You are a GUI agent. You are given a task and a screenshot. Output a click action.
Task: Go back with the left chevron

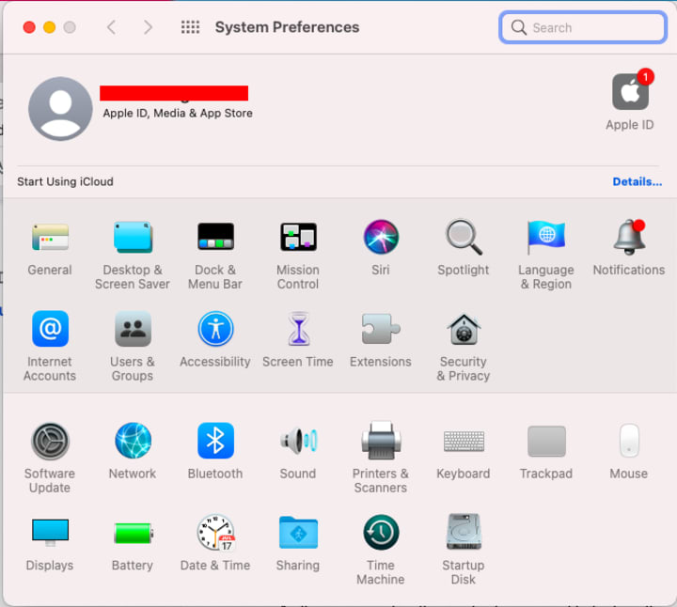111,27
